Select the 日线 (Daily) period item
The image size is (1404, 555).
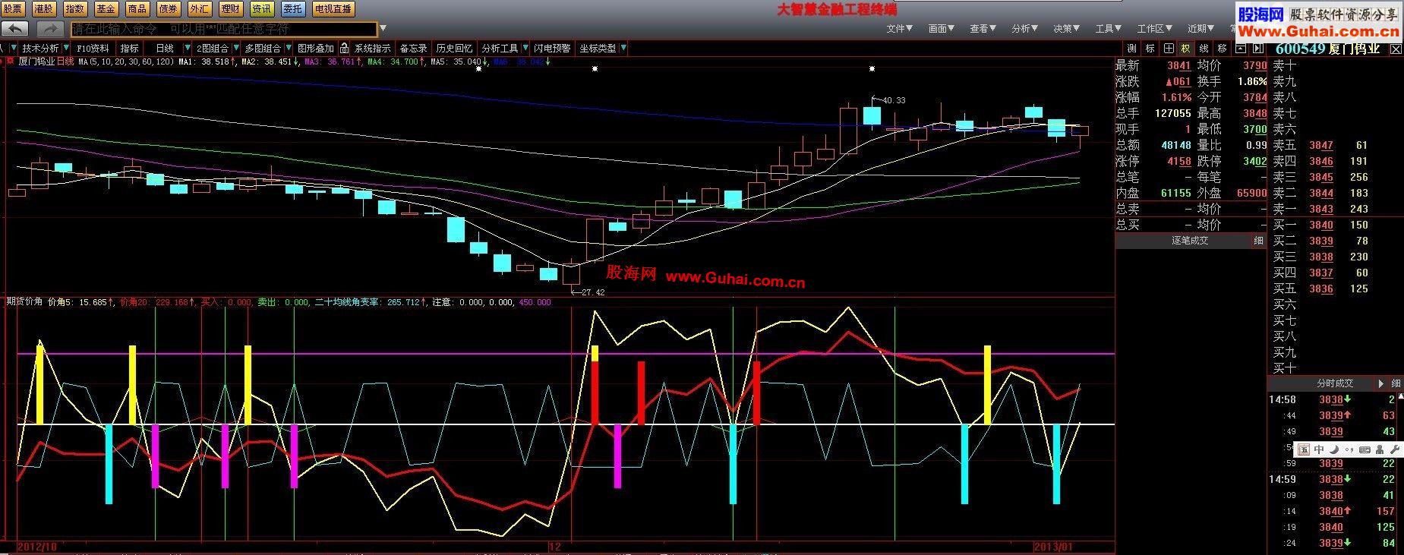click(x=165, y=48)
